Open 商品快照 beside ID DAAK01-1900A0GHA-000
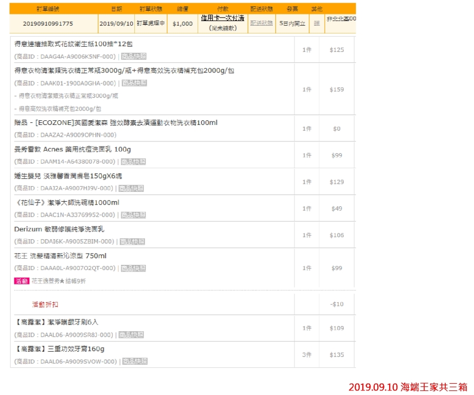The width and height of the screenshot is (474, 395). 134,83
